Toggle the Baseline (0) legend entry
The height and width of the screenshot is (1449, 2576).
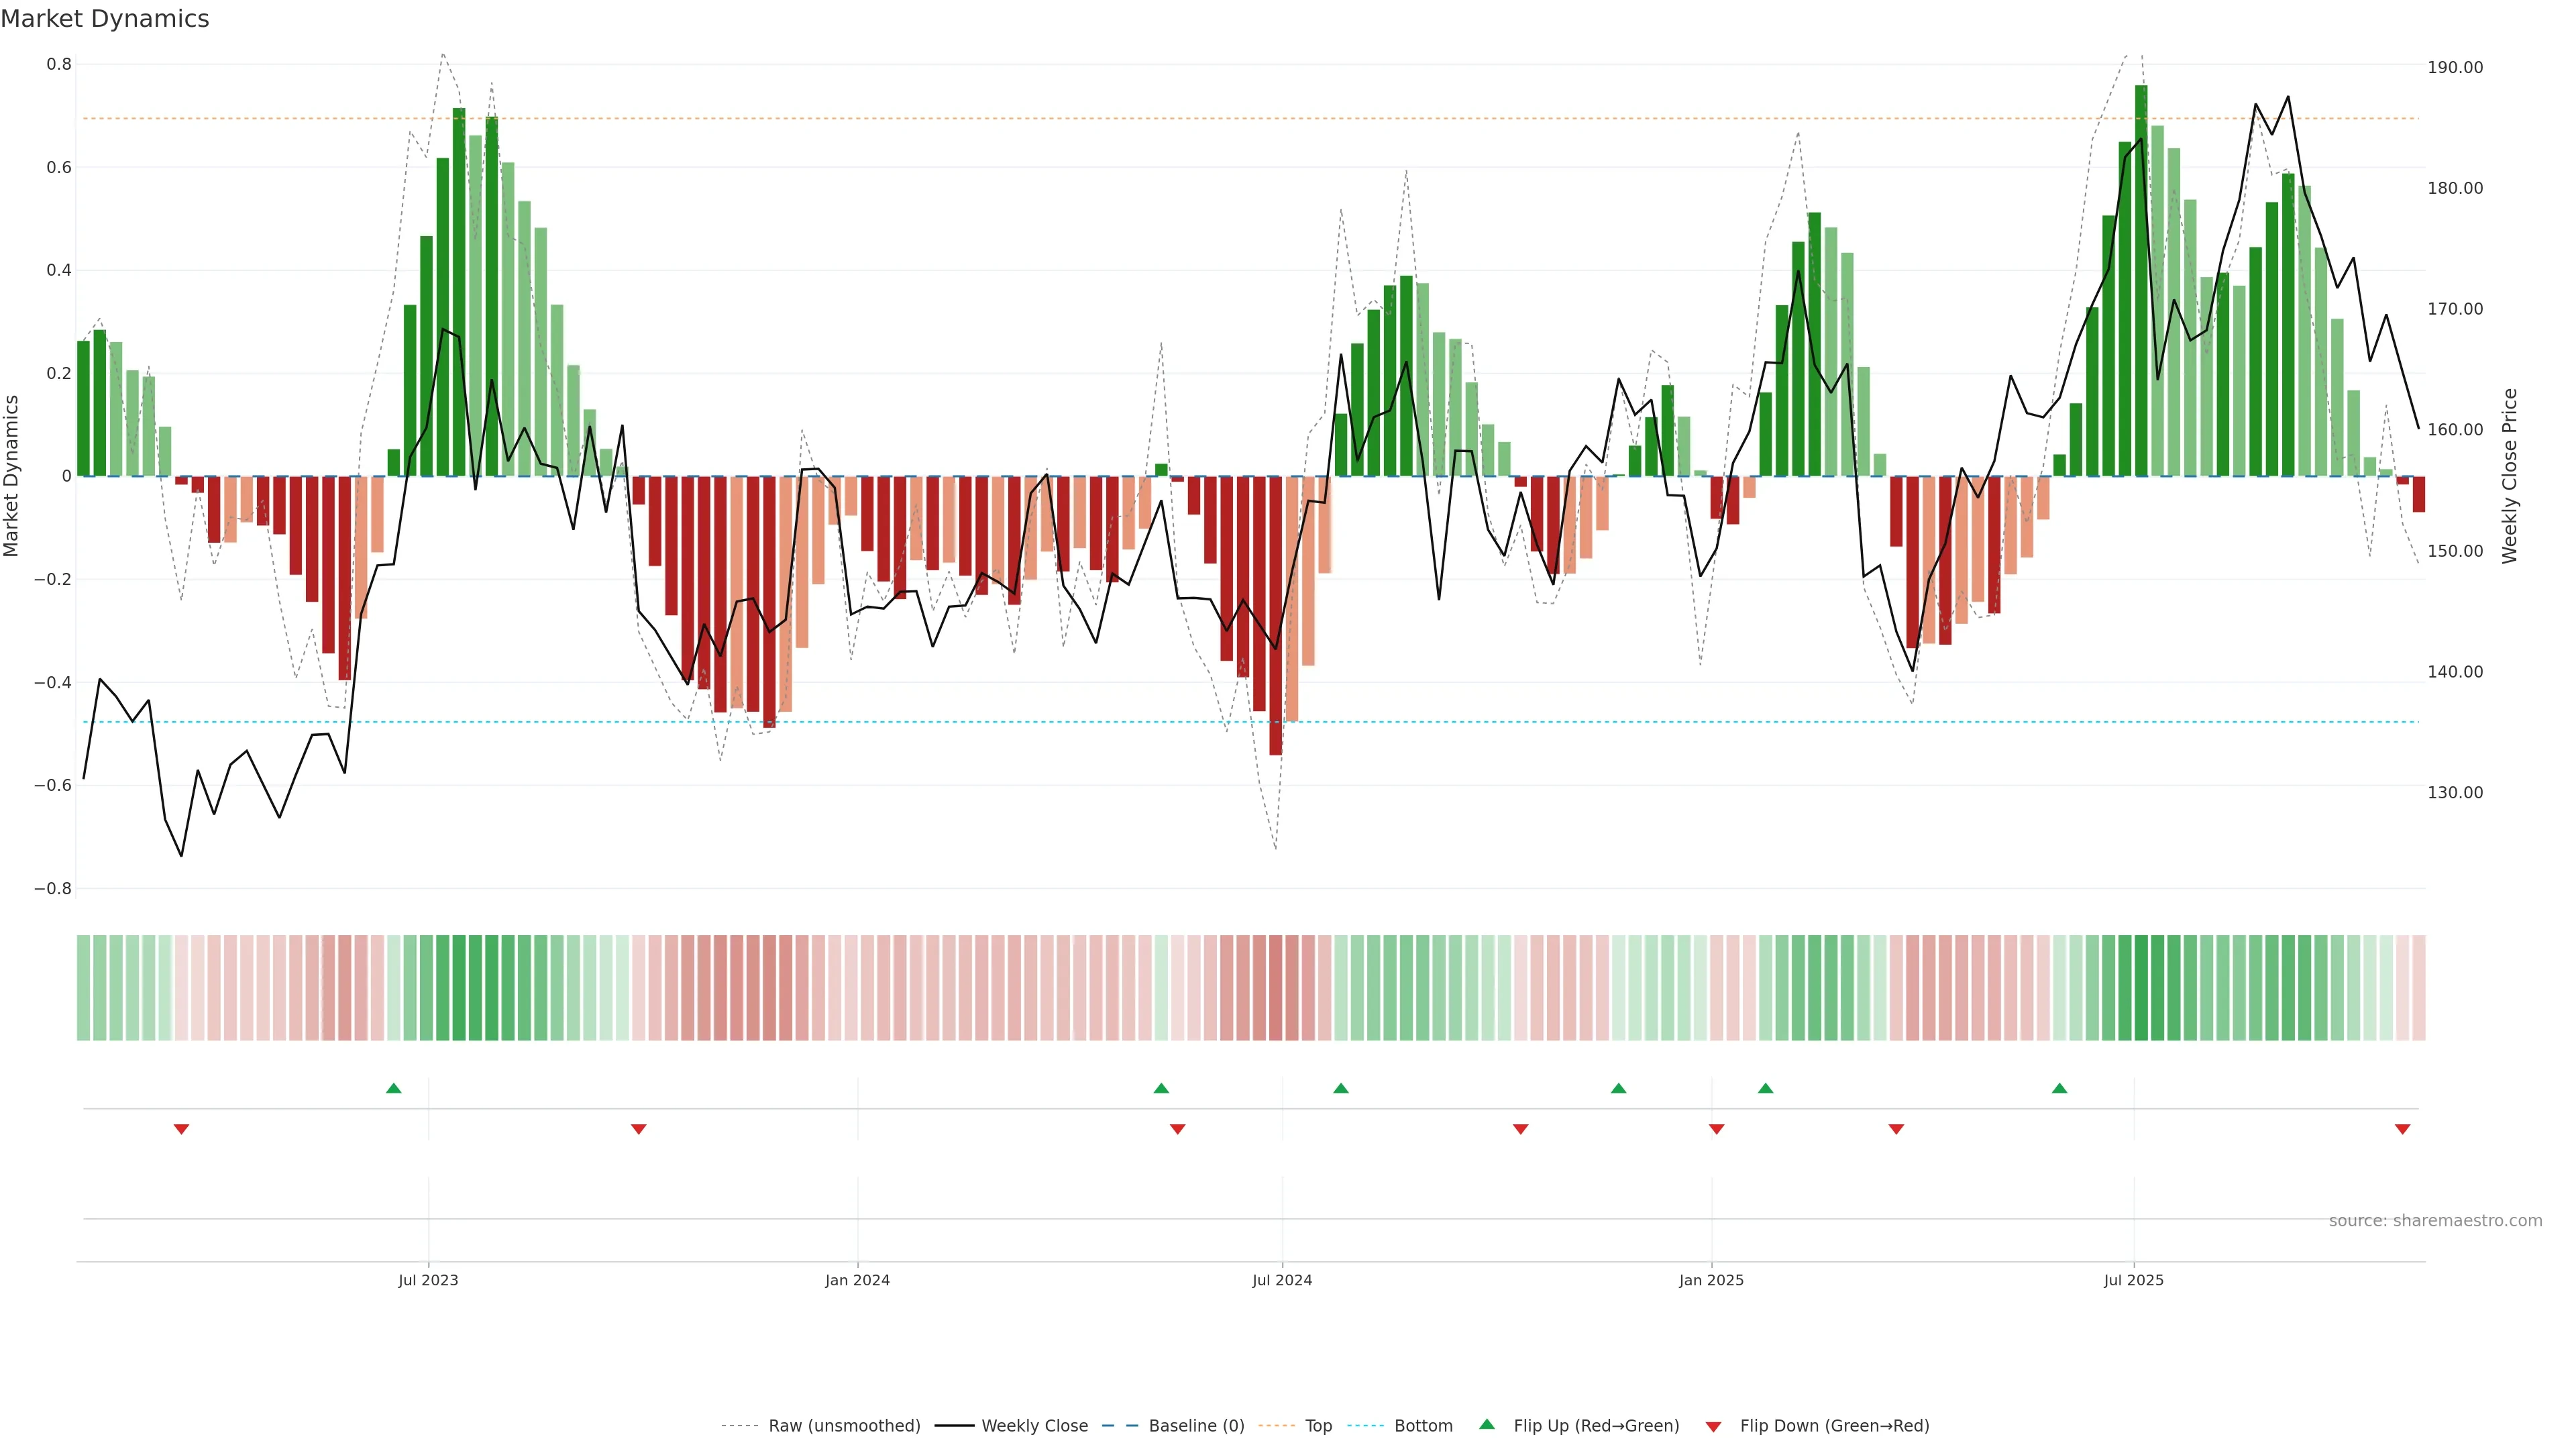click(x=1196, y=1426)
